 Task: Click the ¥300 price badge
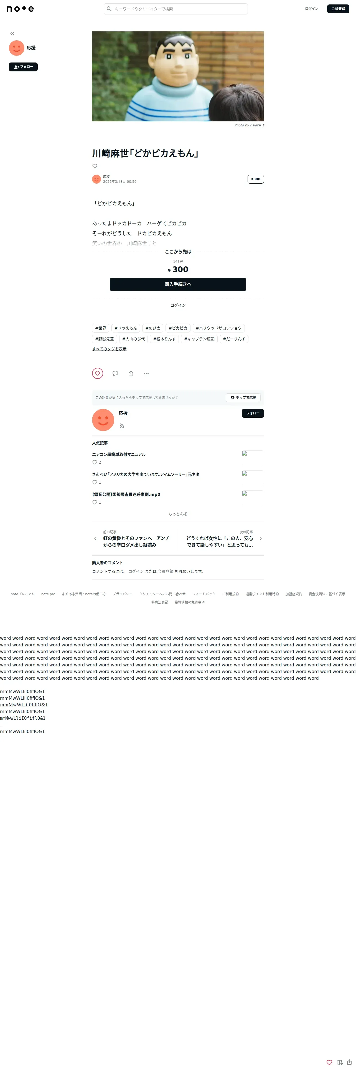tap(256, 179)
